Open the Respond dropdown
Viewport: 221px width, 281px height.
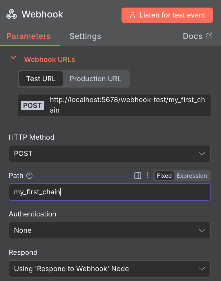coord(110,268)
